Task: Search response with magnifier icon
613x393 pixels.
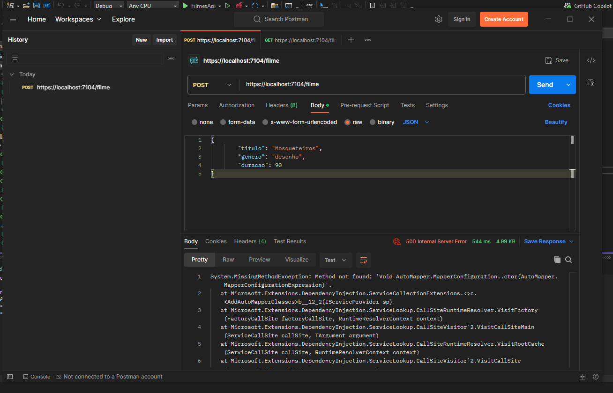Action: pos(568,260)
